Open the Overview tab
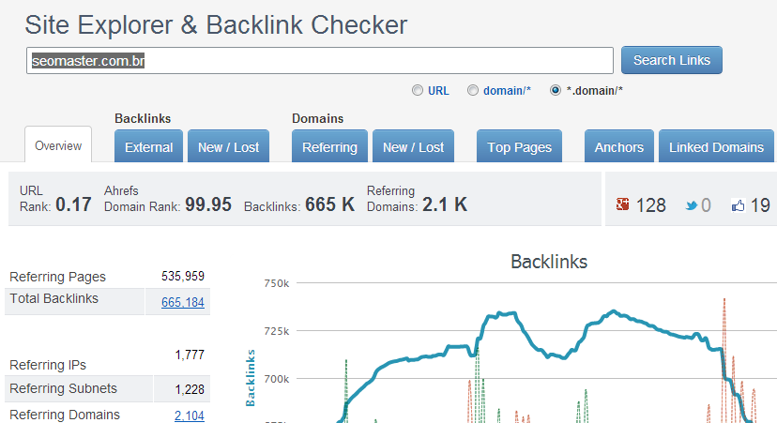 (58, 145)
